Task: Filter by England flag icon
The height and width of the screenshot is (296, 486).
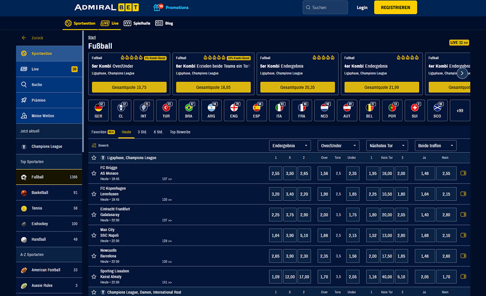Action: (234, 111)
